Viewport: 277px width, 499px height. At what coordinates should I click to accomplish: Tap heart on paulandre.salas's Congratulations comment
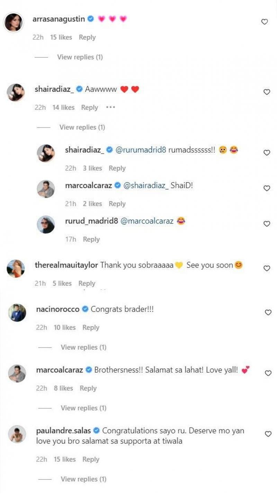click(x=268, y=434)
